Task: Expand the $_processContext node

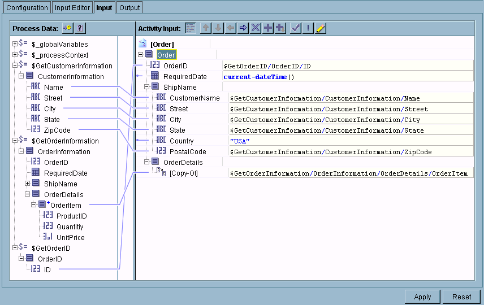Action: (15, 55)
